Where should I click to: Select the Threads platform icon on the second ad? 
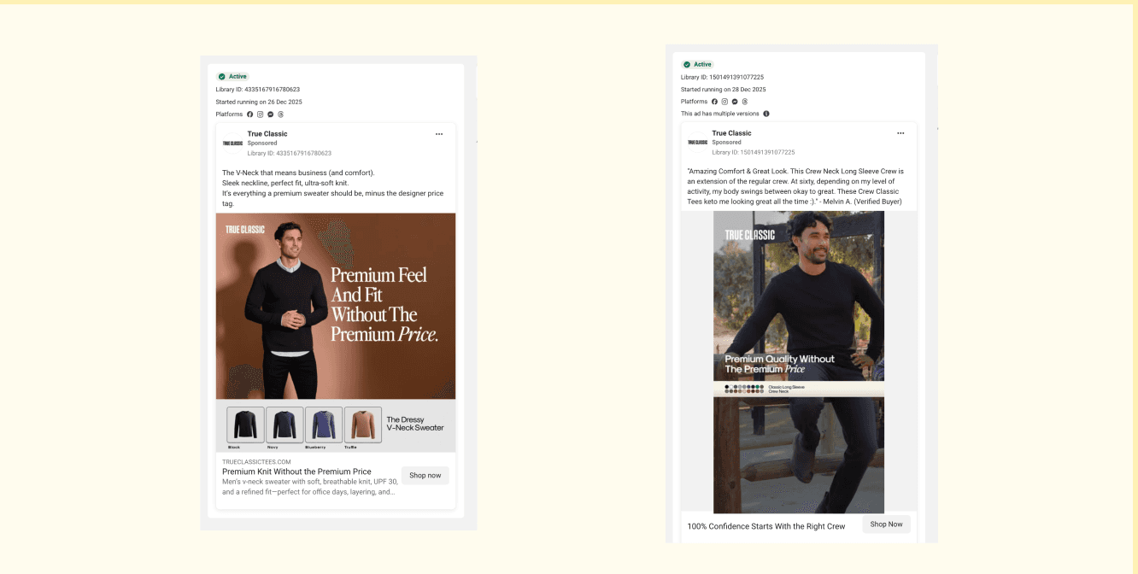click(x=745, y=102)
